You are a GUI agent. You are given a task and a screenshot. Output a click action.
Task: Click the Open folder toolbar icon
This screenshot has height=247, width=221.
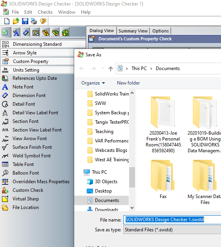click(16, 21)
